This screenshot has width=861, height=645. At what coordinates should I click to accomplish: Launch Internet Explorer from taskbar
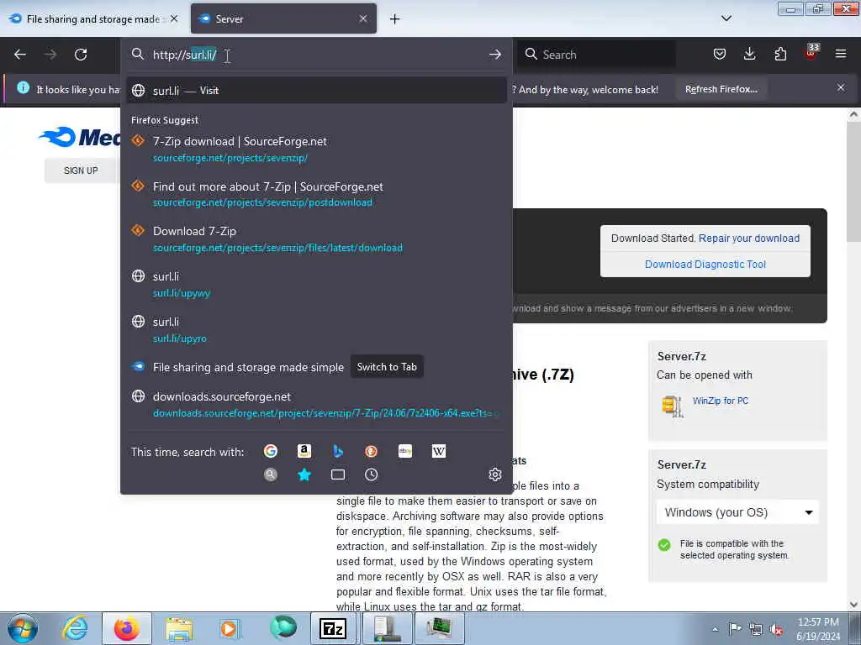75,628
